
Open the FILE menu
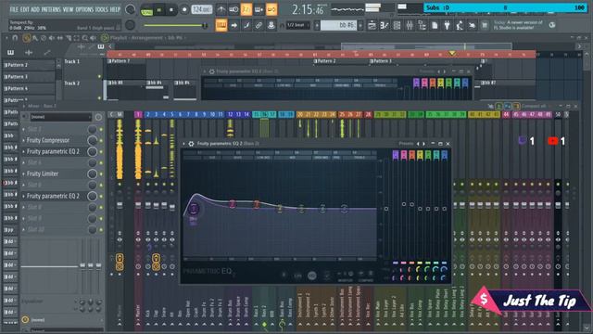point(14,9)
